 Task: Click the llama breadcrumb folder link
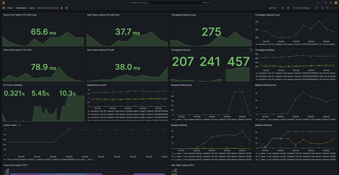pos(32,8)
